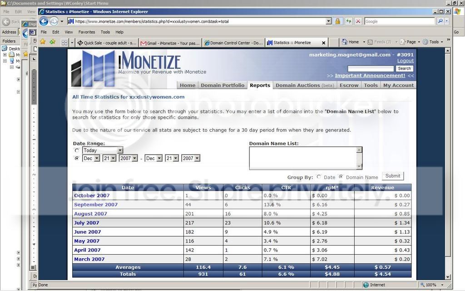Image resolution: width=465 pixels, height=291 pixels.
Task: Choose Group By Date radio option
Action: (x=319, y=177)
